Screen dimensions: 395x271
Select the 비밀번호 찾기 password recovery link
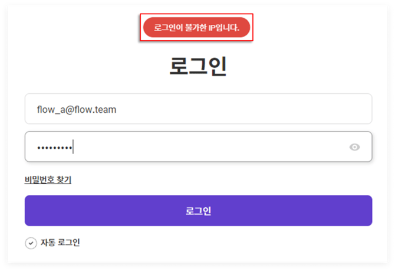point(48,179)
